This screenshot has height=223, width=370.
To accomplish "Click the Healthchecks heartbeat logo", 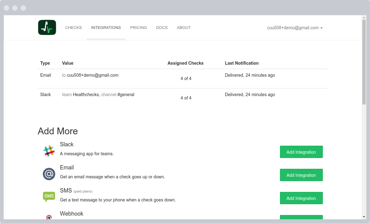I will click(47, 27).
